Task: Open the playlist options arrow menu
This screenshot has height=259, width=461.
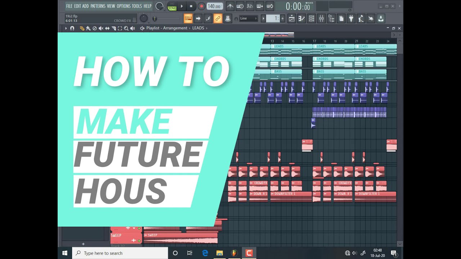Action: [66, 28]
